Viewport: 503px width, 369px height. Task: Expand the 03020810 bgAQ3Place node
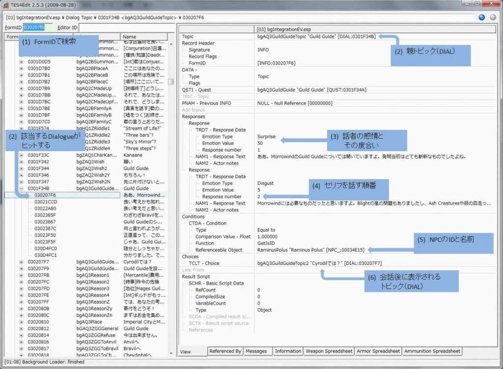pyautogui.click(x=21, y=322)
